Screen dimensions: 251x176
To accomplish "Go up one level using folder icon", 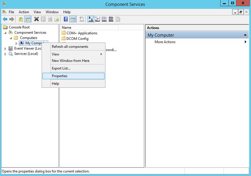I will tap(21, 19).
